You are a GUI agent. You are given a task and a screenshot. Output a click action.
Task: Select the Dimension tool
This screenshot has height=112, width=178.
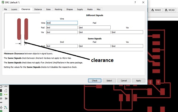click(x=1, y=103)
